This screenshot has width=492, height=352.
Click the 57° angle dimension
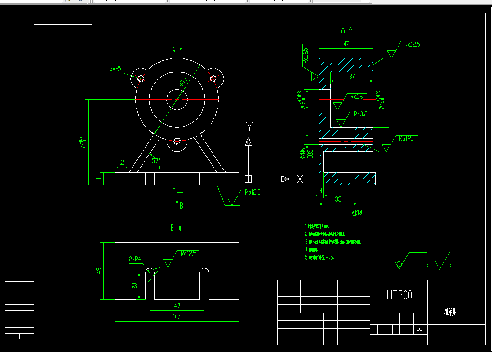coord(156,161)
